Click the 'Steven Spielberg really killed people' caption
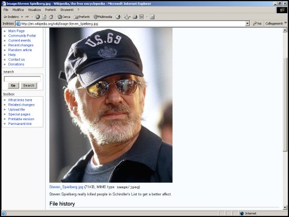The height and width of the screenshot is (217, 289). 110,194
